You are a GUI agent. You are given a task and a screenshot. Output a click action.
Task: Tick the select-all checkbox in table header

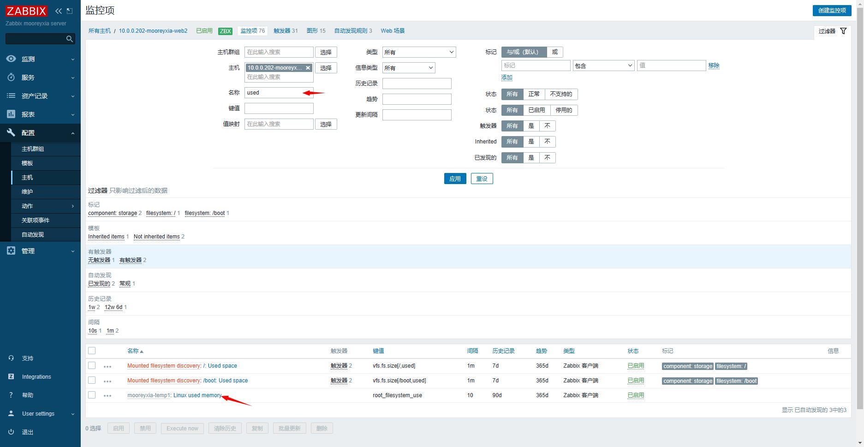(x=92, y=351)
